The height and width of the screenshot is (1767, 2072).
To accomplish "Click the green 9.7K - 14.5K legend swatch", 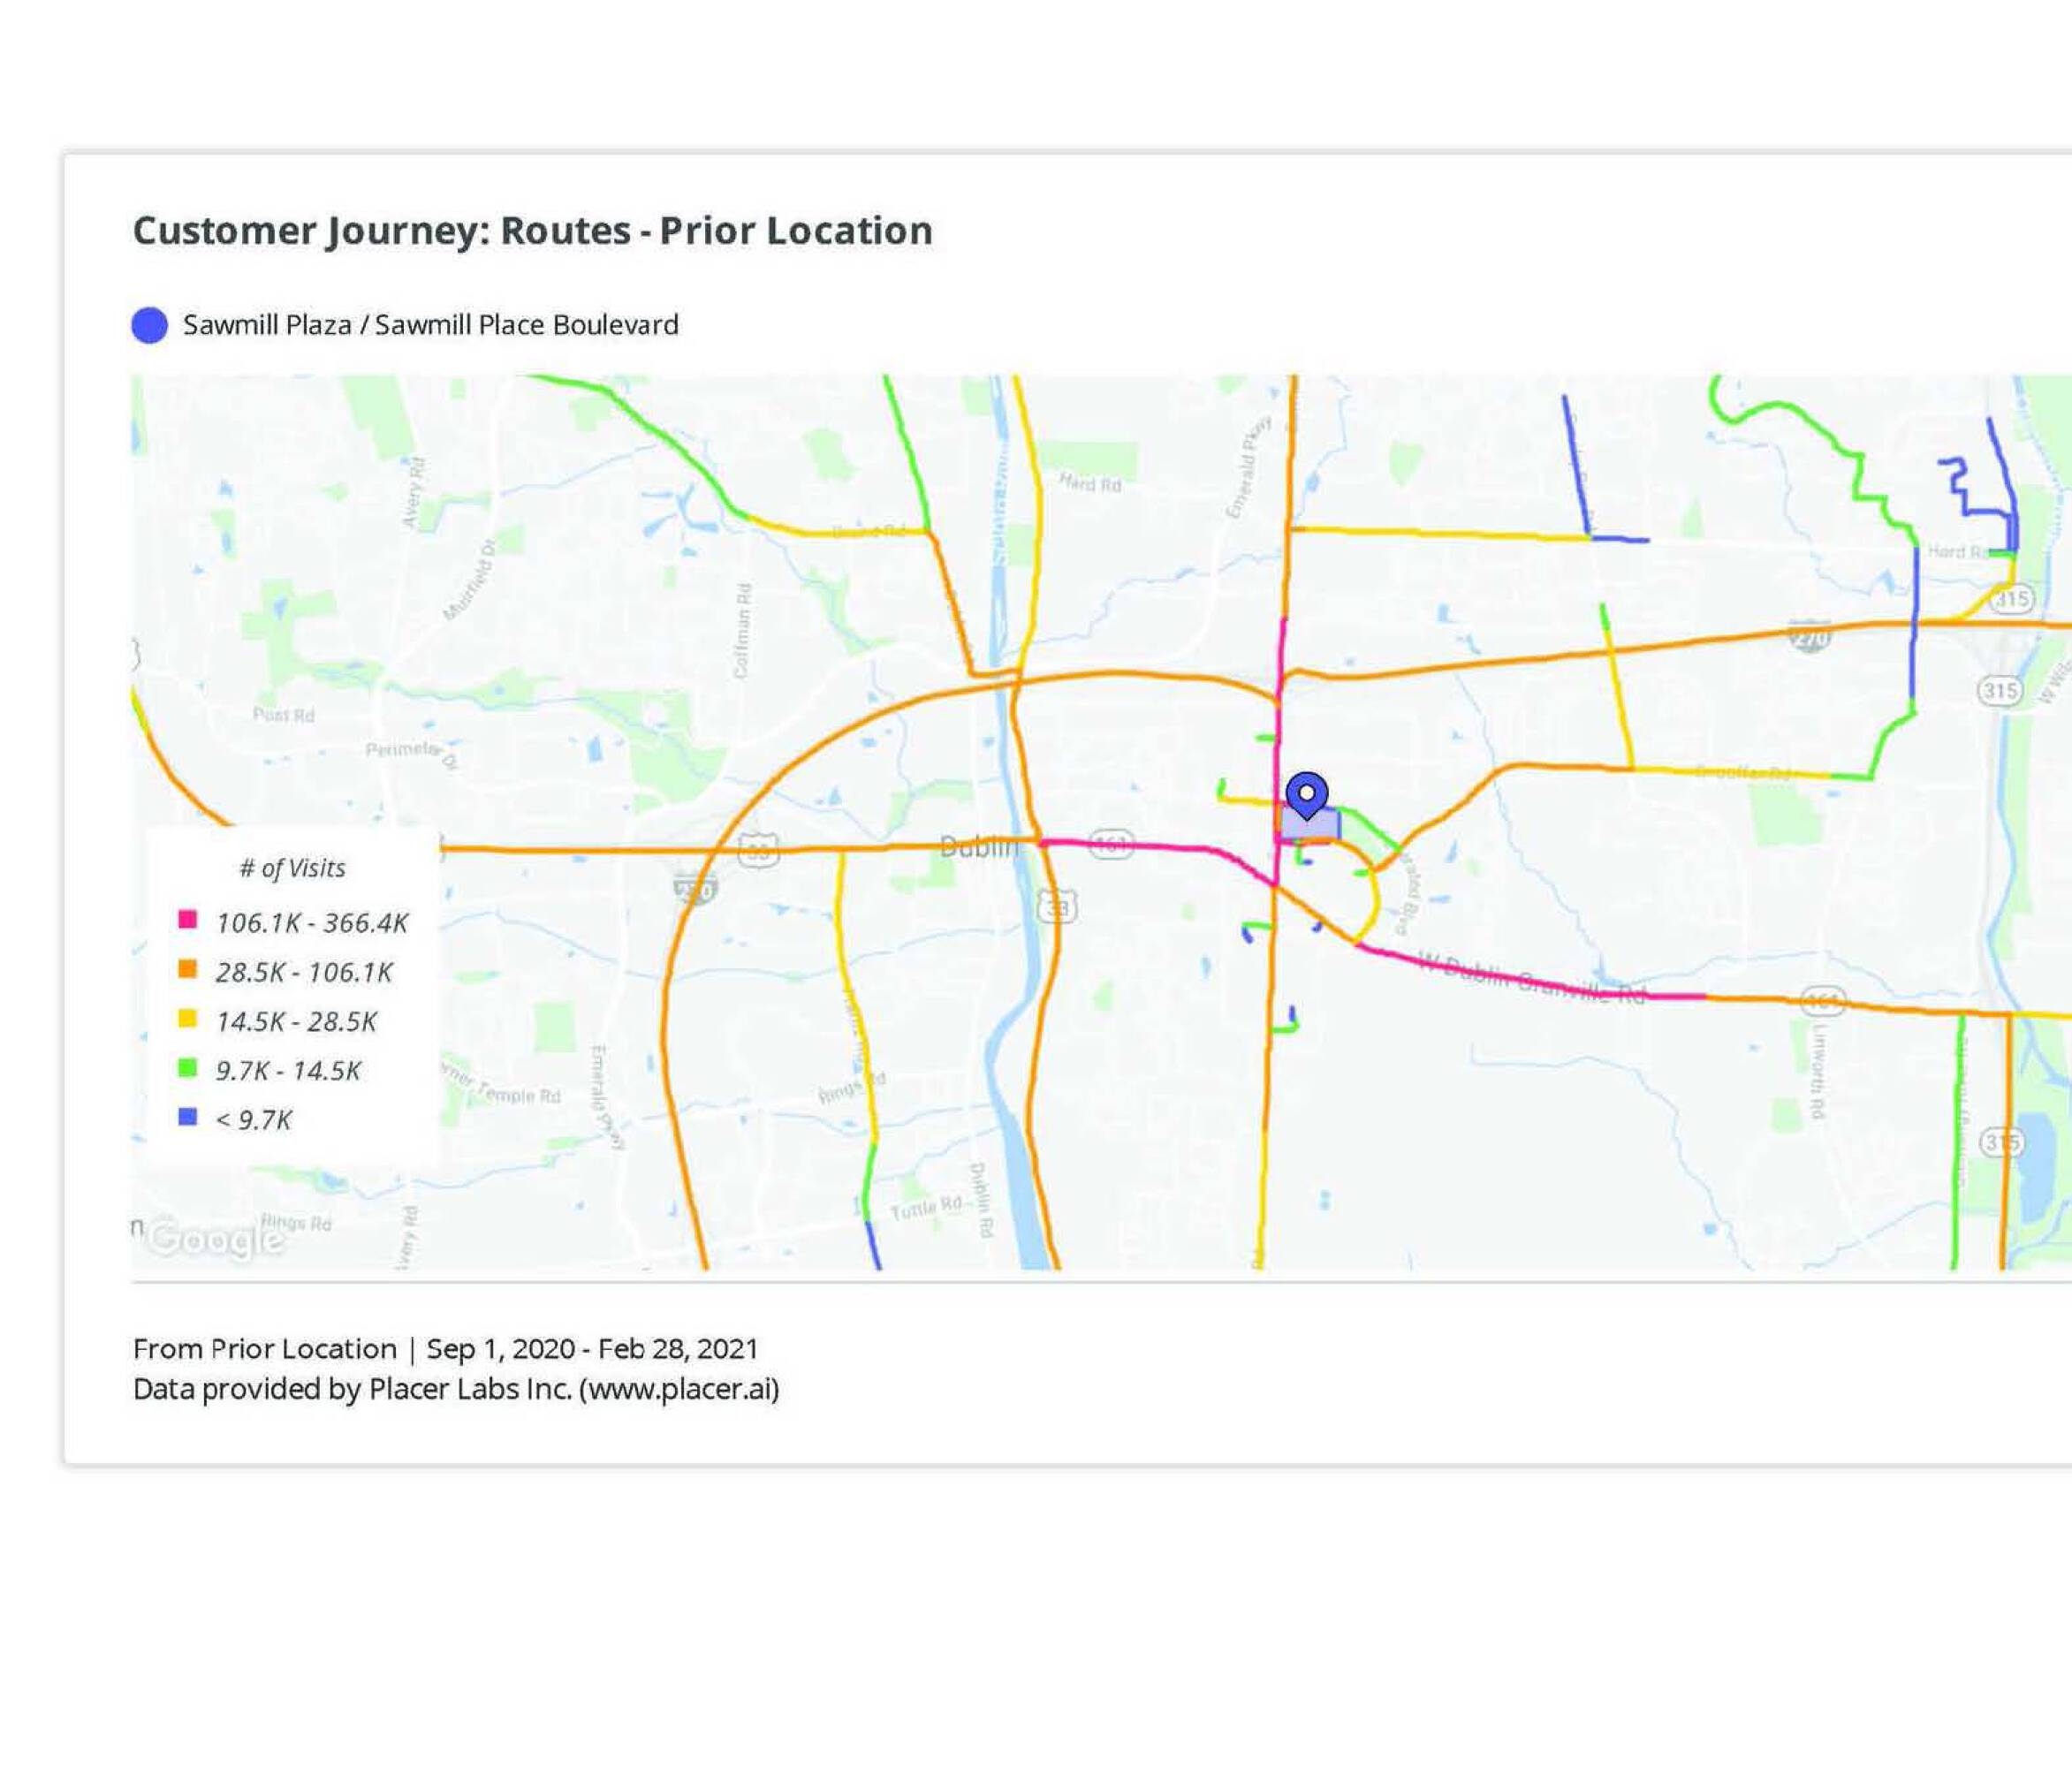I will [x=187, y=1067].
